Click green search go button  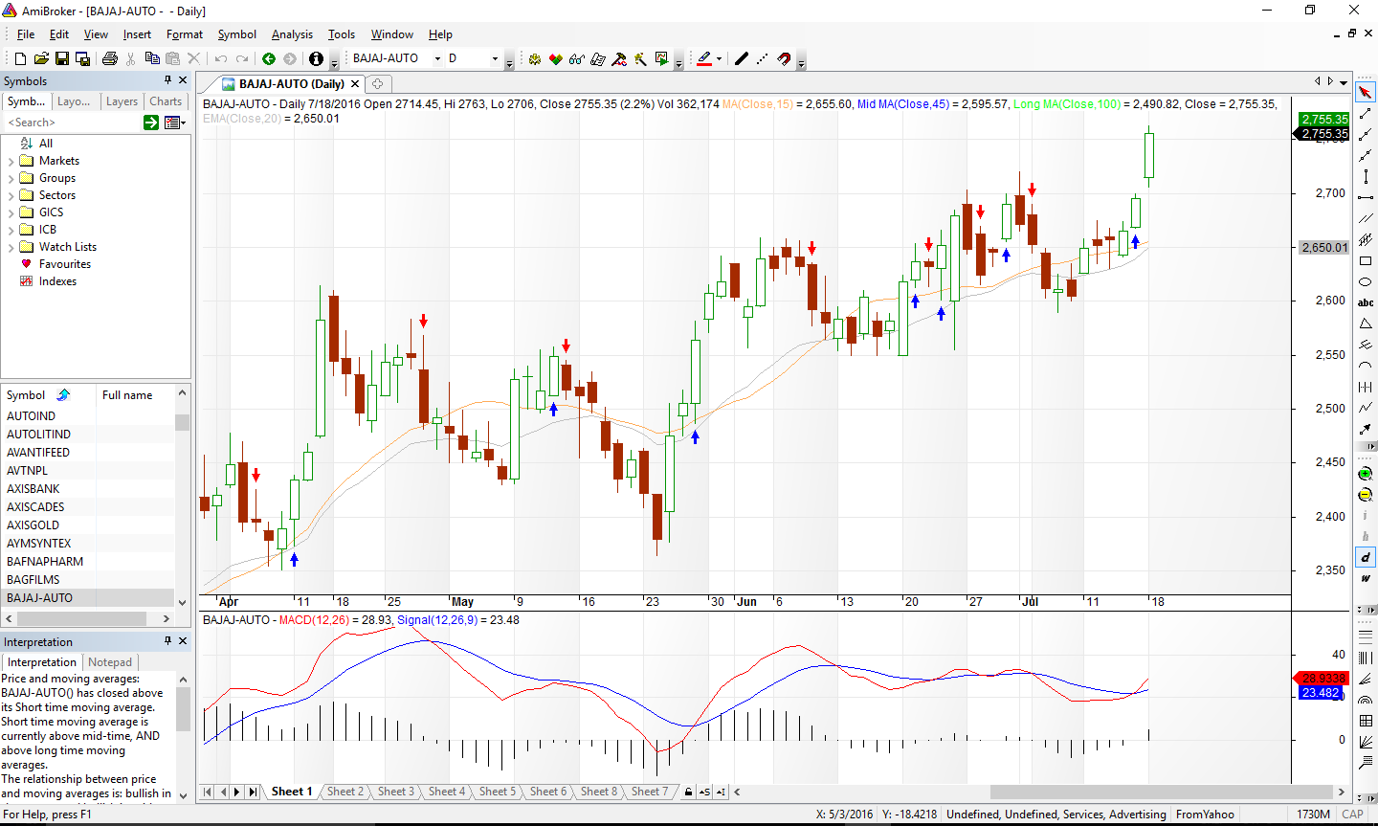[x=151, y=123]
